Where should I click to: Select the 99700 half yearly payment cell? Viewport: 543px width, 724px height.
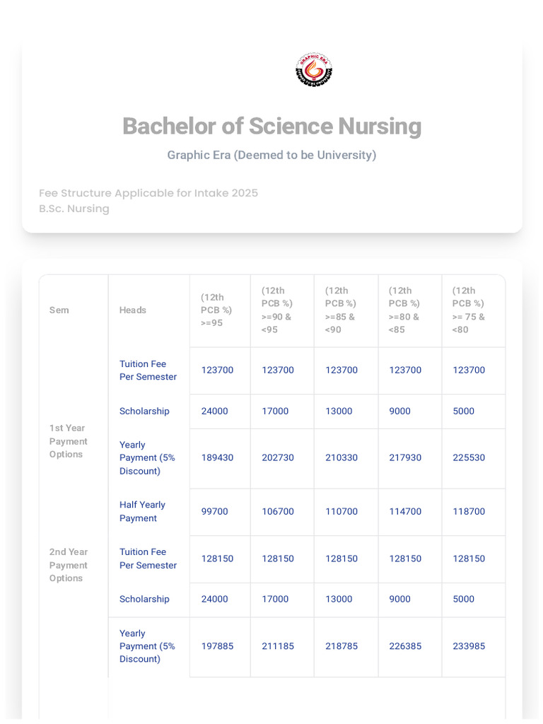click(x=215, y=511)
